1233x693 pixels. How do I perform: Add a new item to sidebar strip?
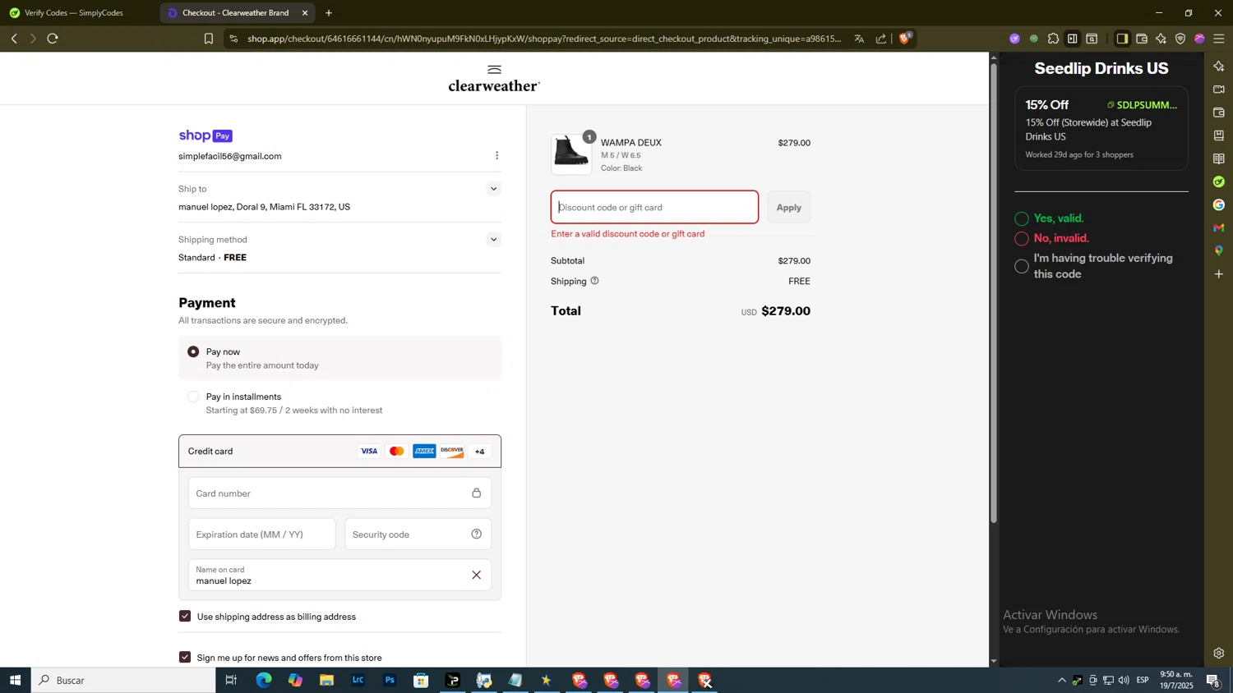1219,274
